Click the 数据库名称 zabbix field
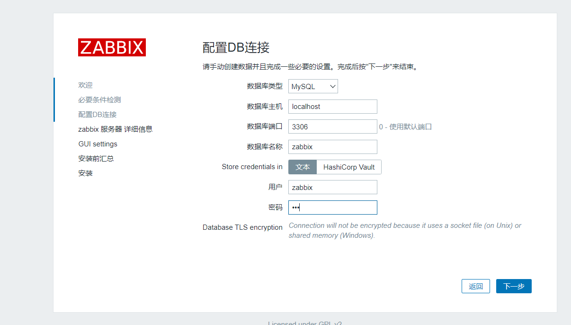Screen dimensions: 571x325 coord(332,147)
